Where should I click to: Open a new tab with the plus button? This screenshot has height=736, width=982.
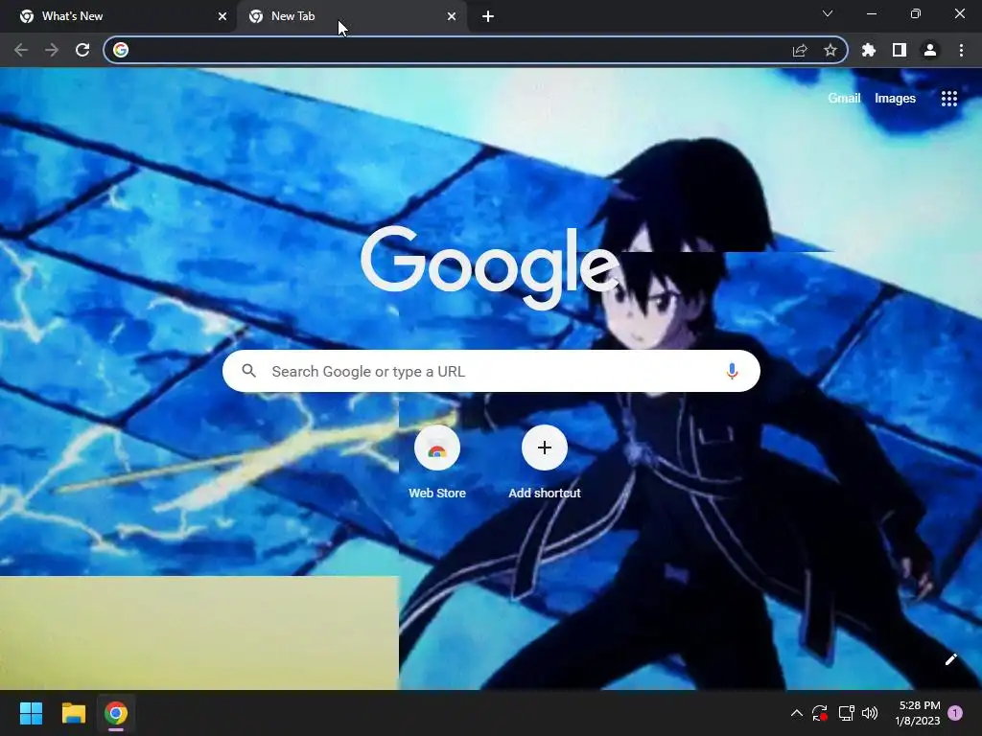[x=488, y=16]
